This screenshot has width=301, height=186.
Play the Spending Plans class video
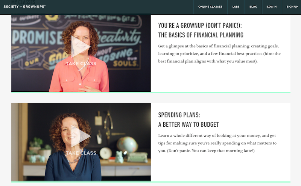click(81, 136)
